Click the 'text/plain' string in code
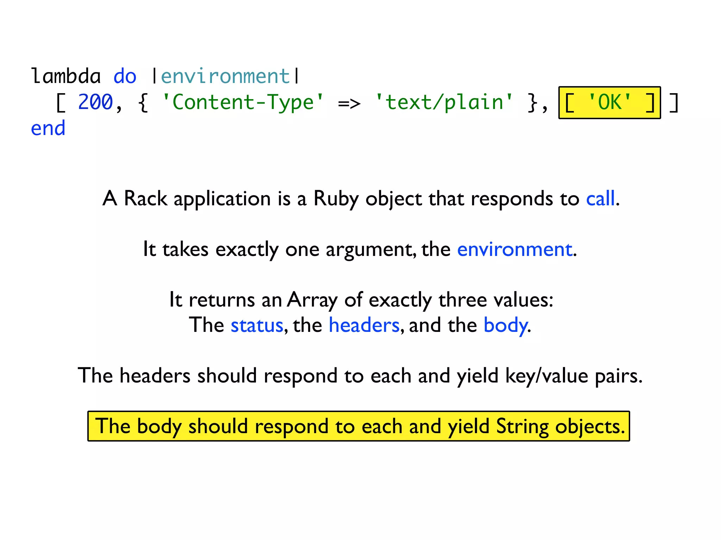 (x=444, y=102)
